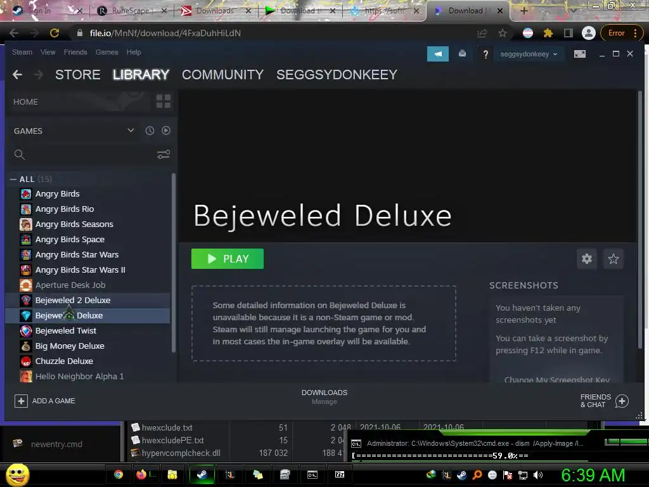Click the games list scrollbar
The image size is (649, 487).
coord(174,263)
